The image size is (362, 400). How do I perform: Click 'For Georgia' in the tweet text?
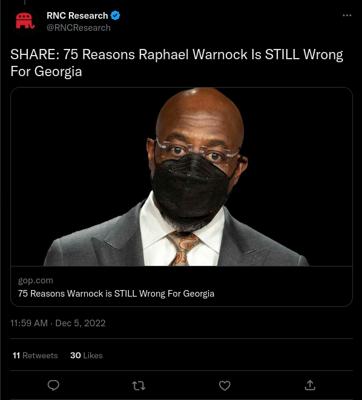46,71
